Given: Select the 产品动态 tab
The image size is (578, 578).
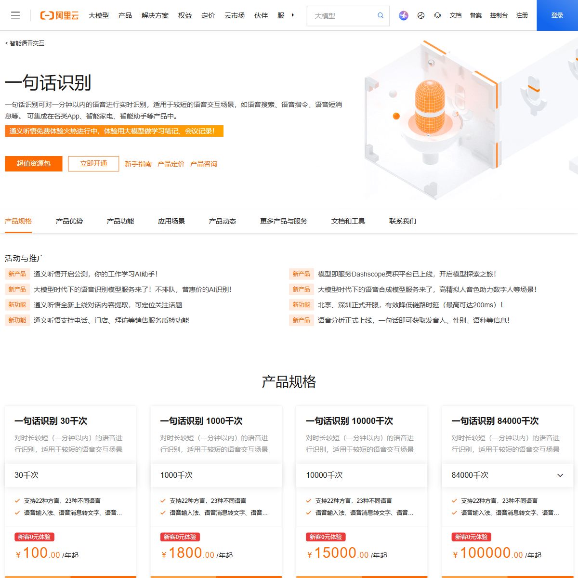Looking at the screenshot, I should click(x=223, y=221).
